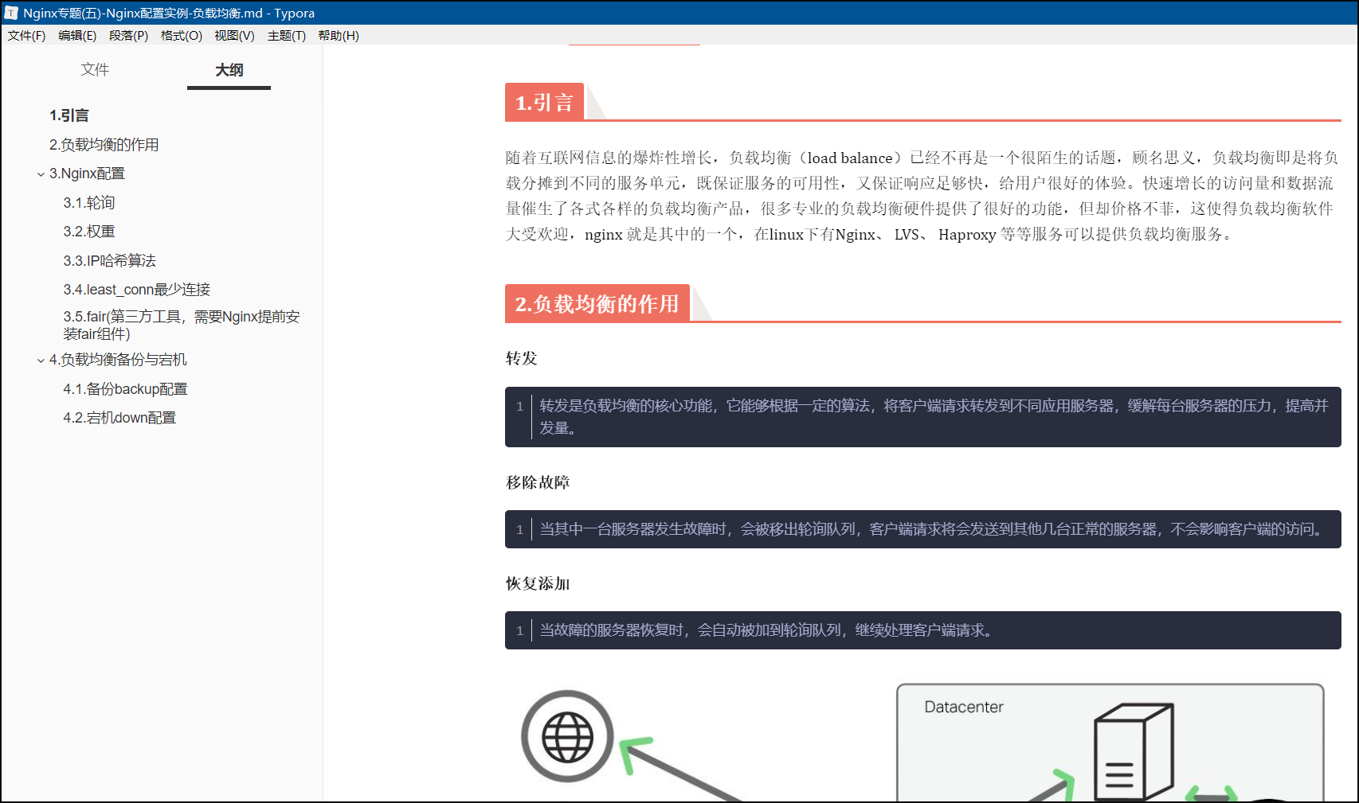Collapse the 3.Nginx配置 outline chevron

coord(41,174)
